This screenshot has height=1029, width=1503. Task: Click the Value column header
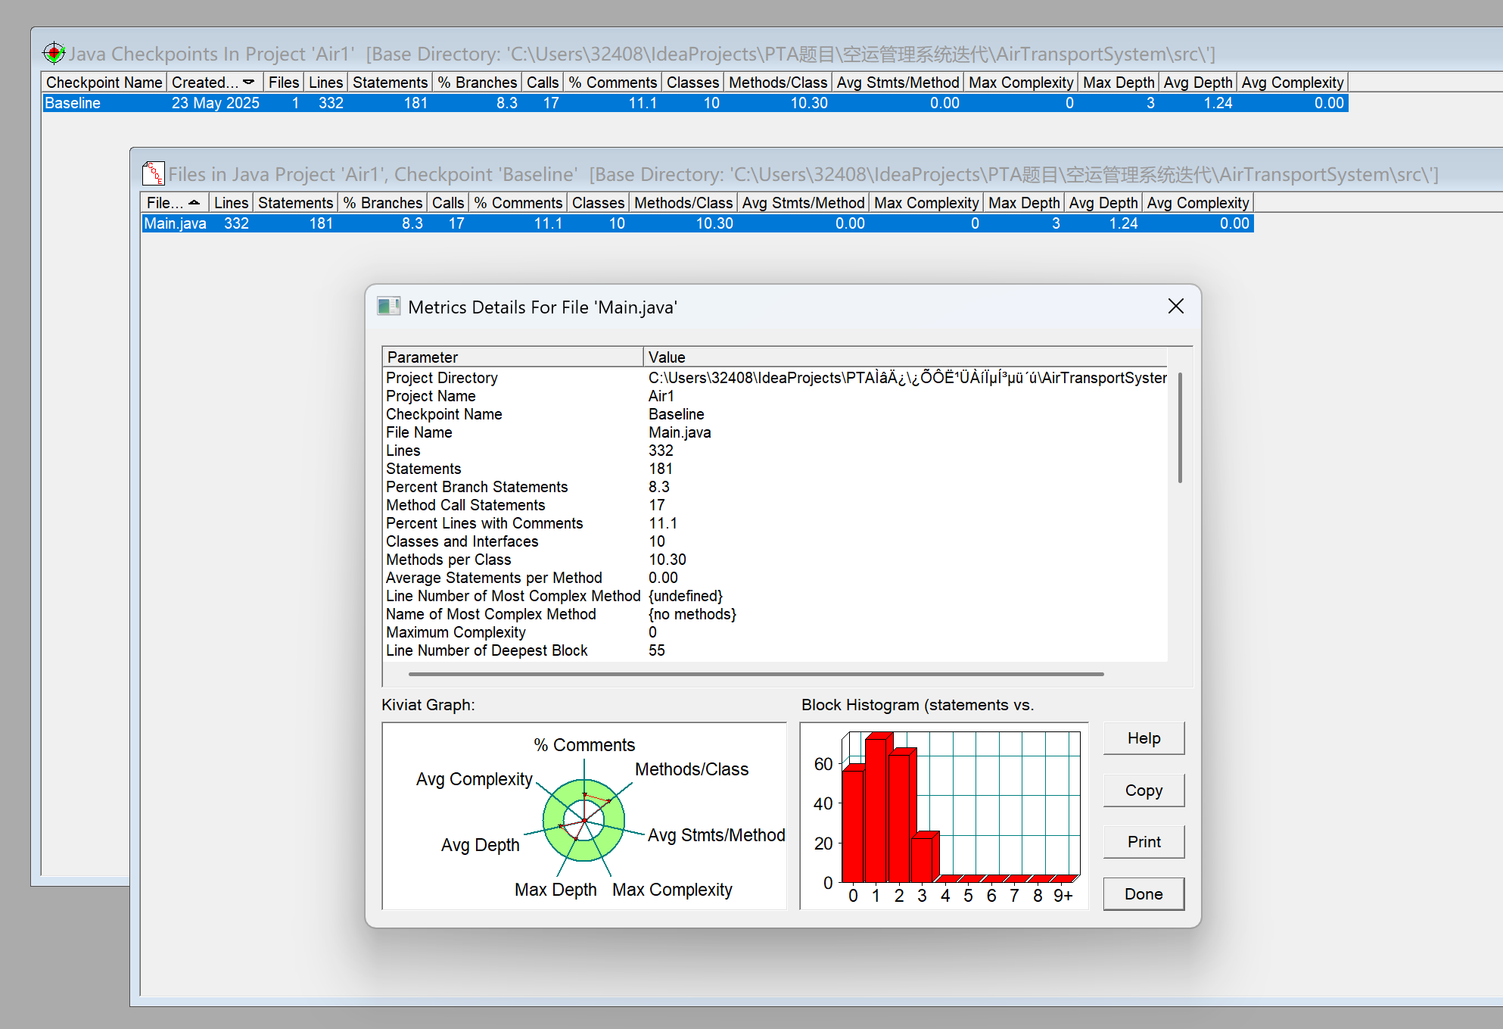coord(904,357)
